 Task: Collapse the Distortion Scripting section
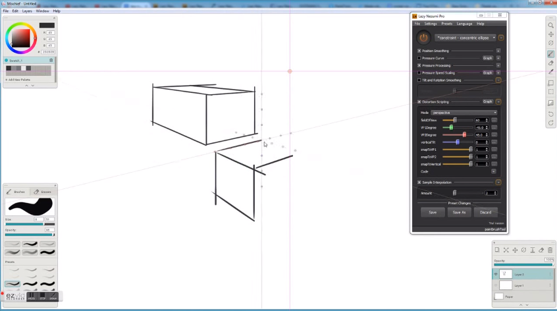tap(498, 101)
